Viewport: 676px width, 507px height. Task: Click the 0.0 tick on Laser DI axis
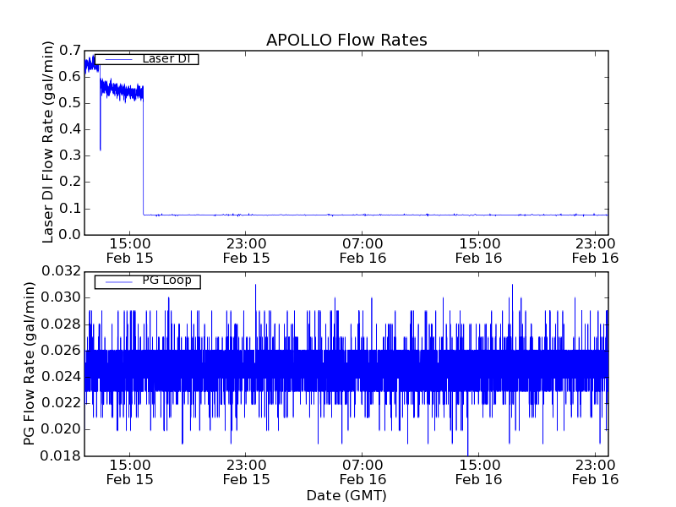tap(70, 235)
